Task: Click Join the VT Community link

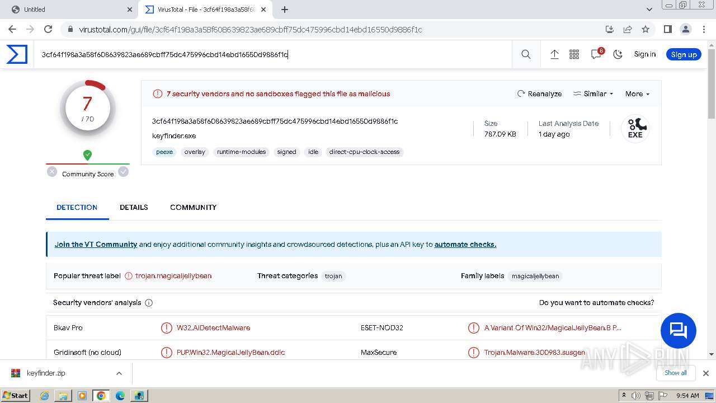Action: [96, 245]
